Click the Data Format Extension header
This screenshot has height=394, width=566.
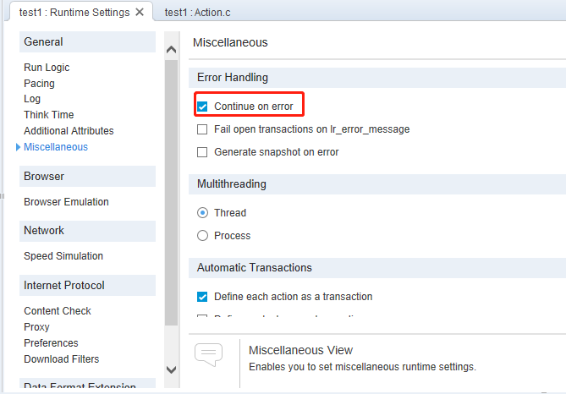[87, 384]
